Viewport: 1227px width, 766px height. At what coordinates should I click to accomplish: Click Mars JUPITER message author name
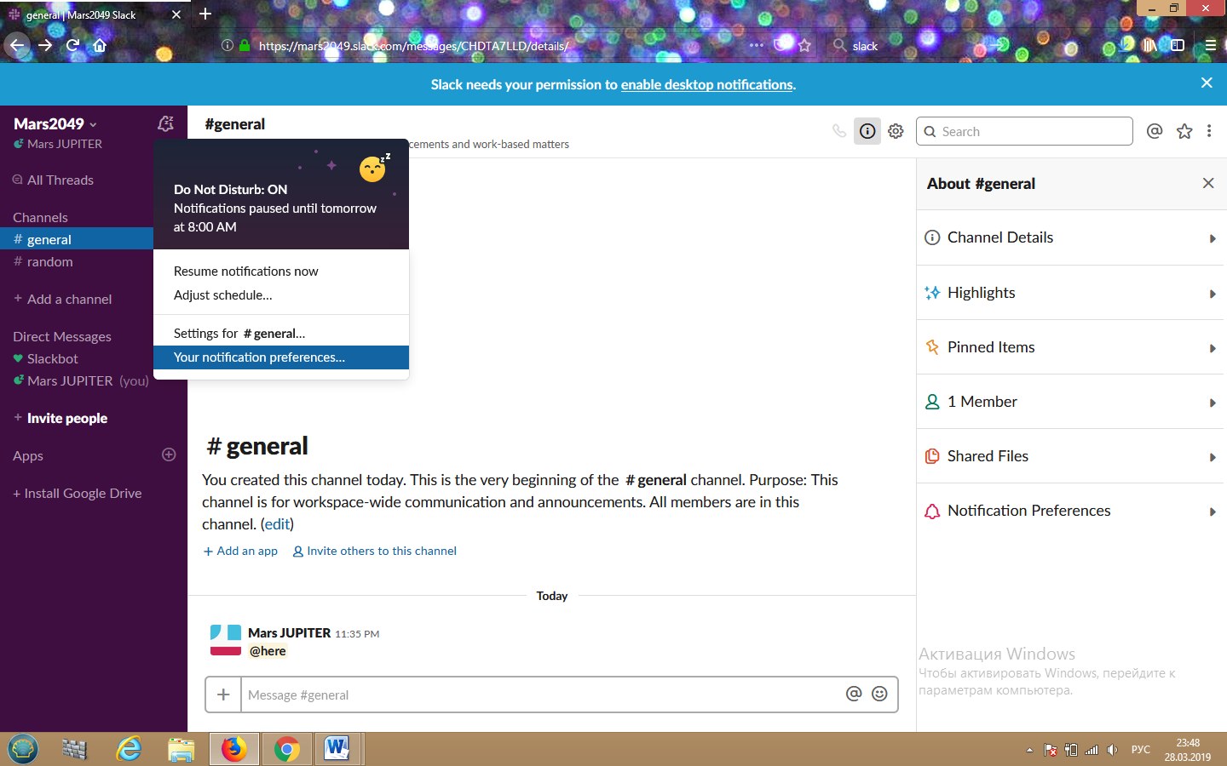(x=290, y=633)
